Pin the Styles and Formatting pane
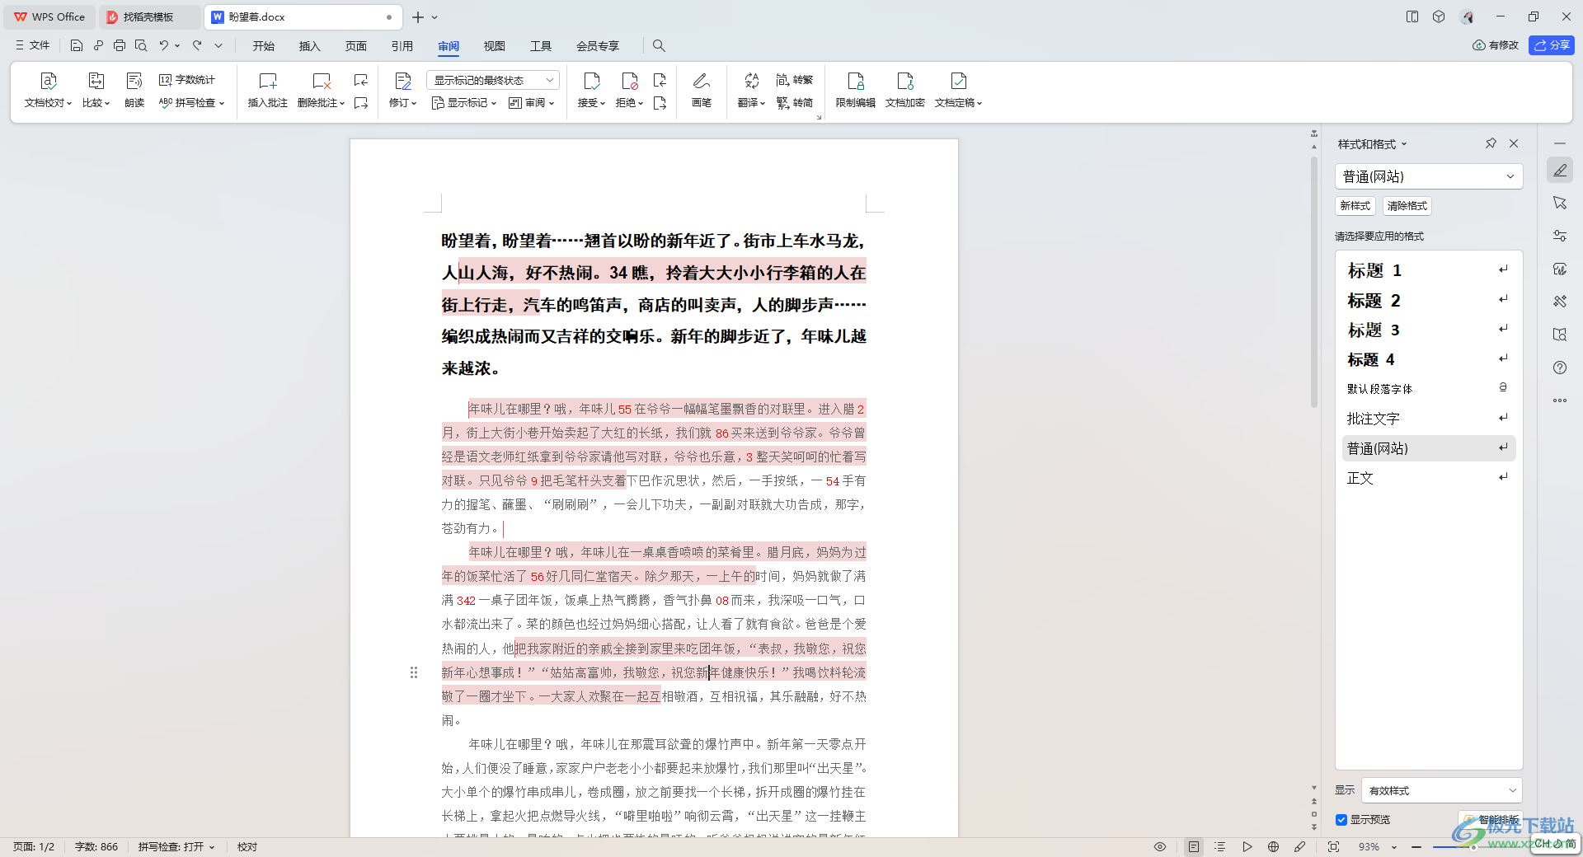Viewport: 1583px width, 857px height. coord(1491,143)
